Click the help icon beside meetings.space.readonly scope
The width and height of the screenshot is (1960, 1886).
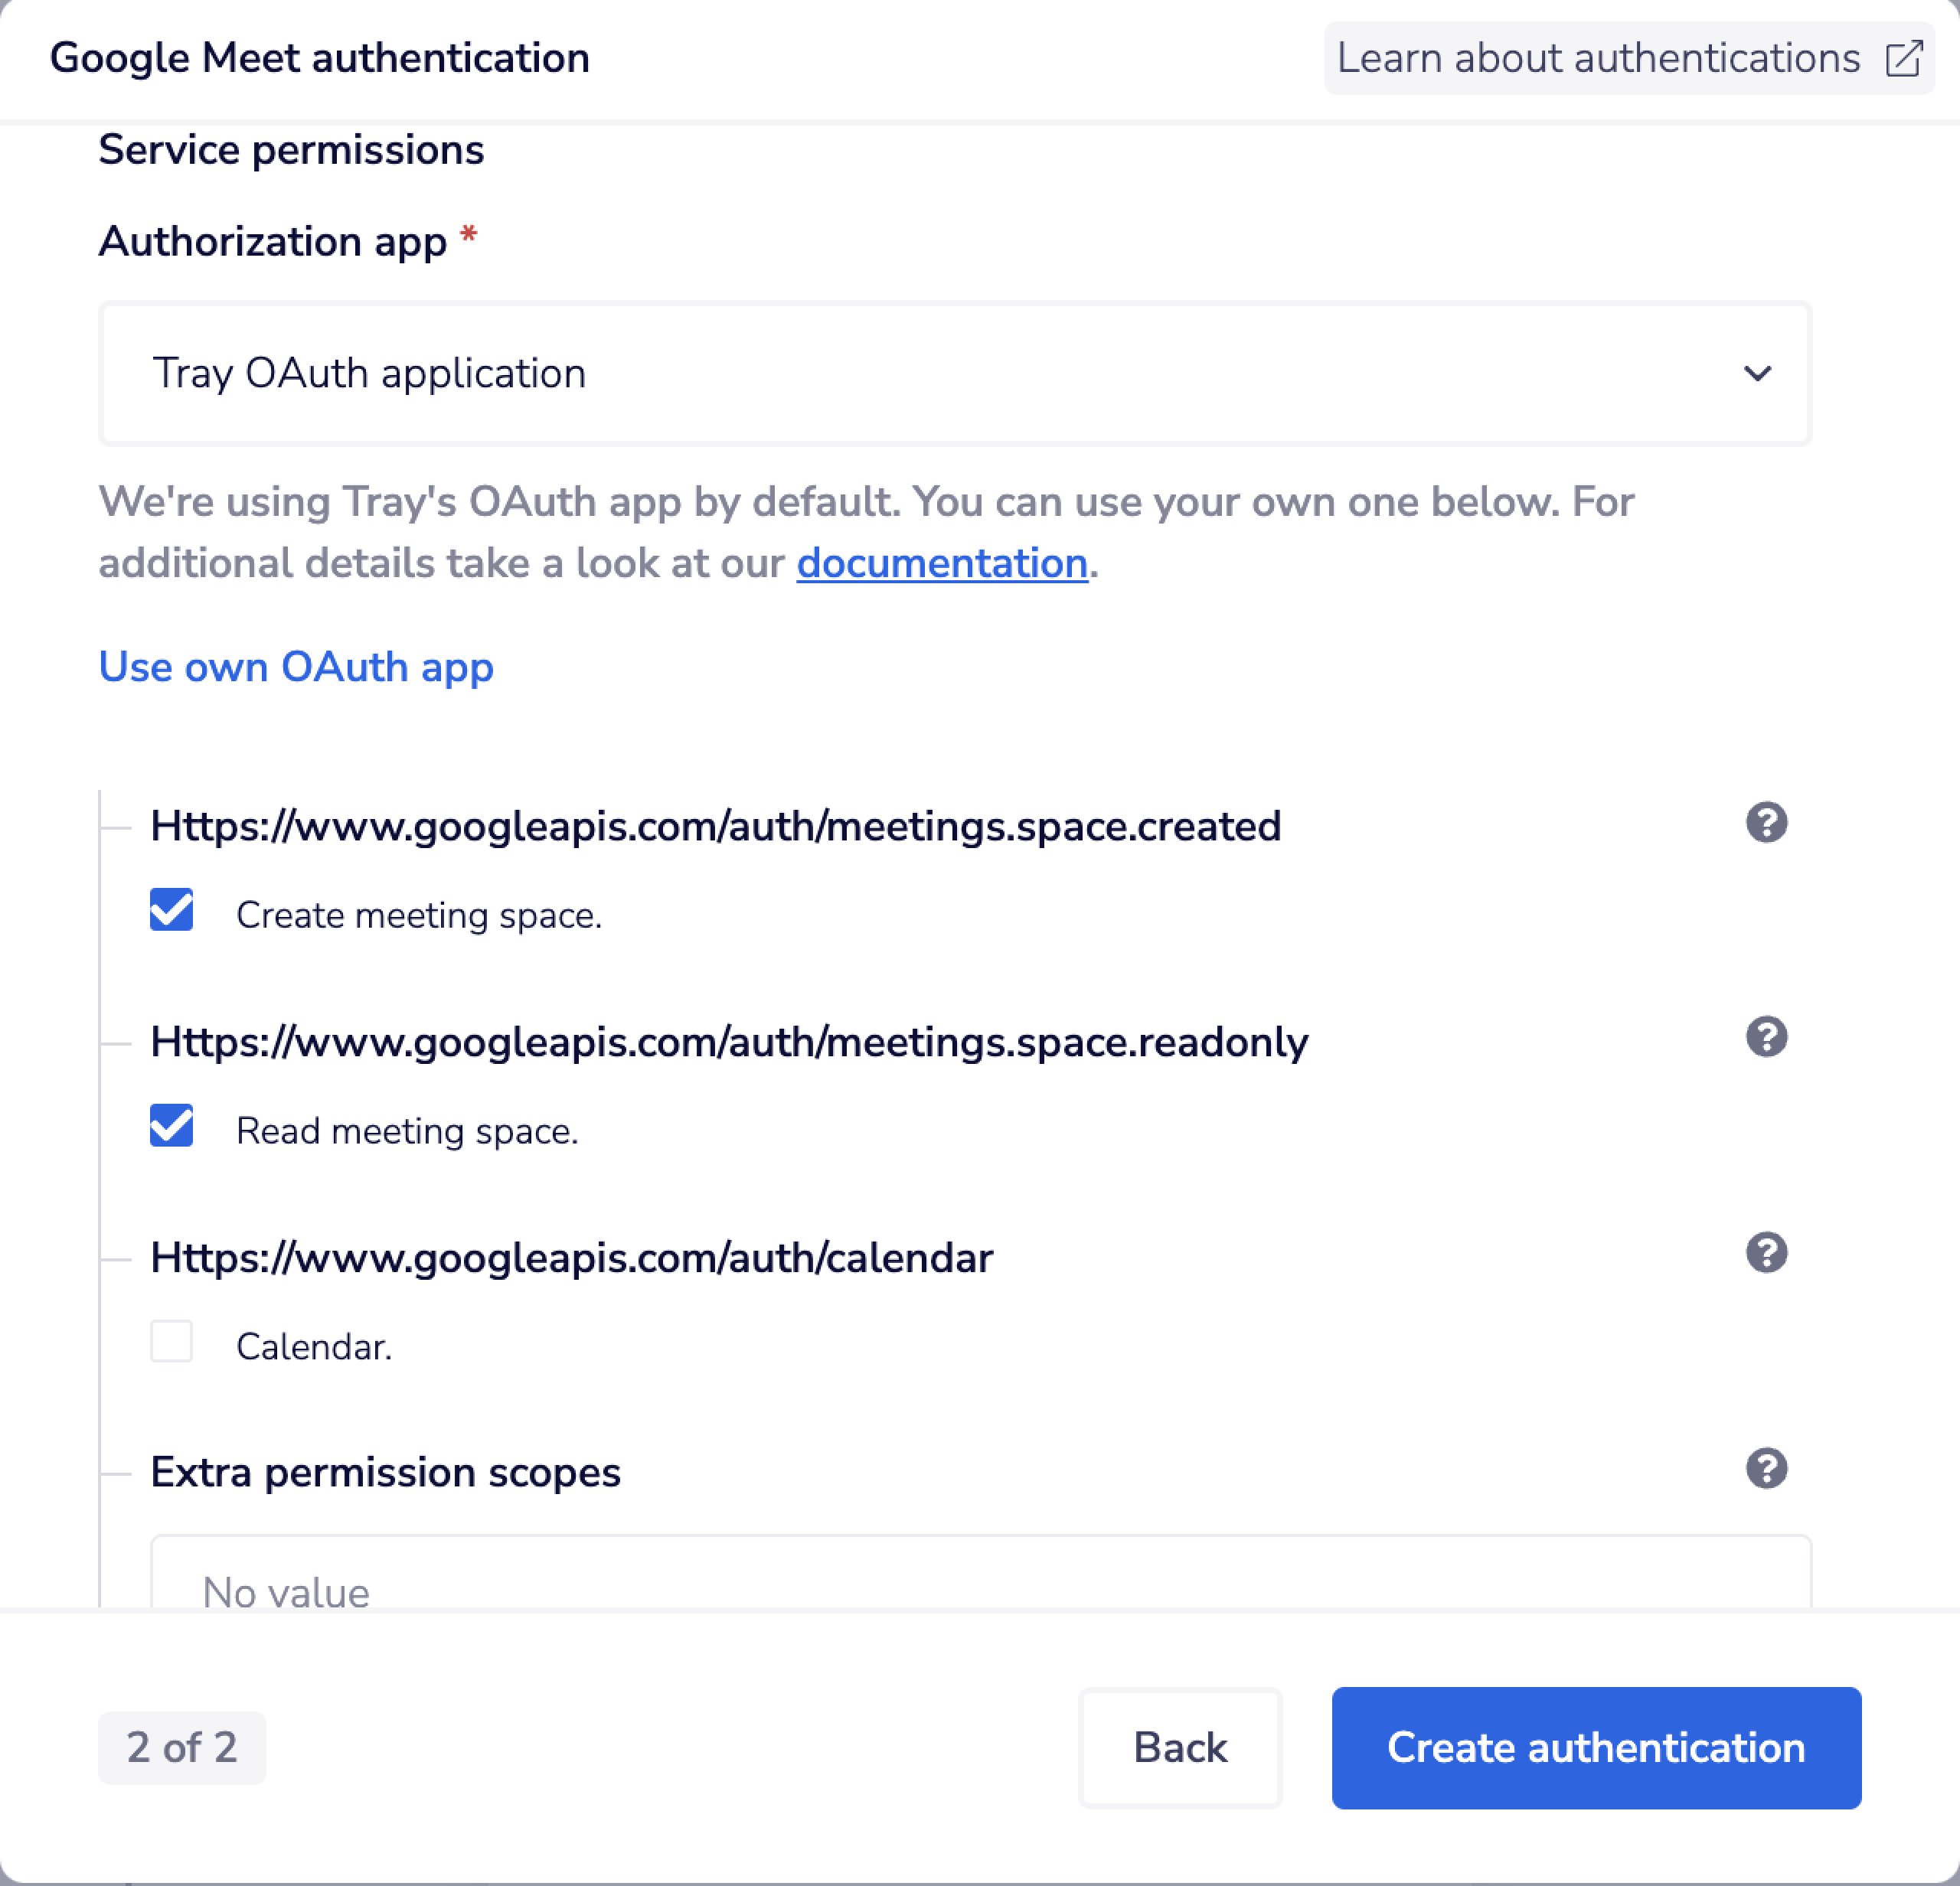tap(1766, 1037)
